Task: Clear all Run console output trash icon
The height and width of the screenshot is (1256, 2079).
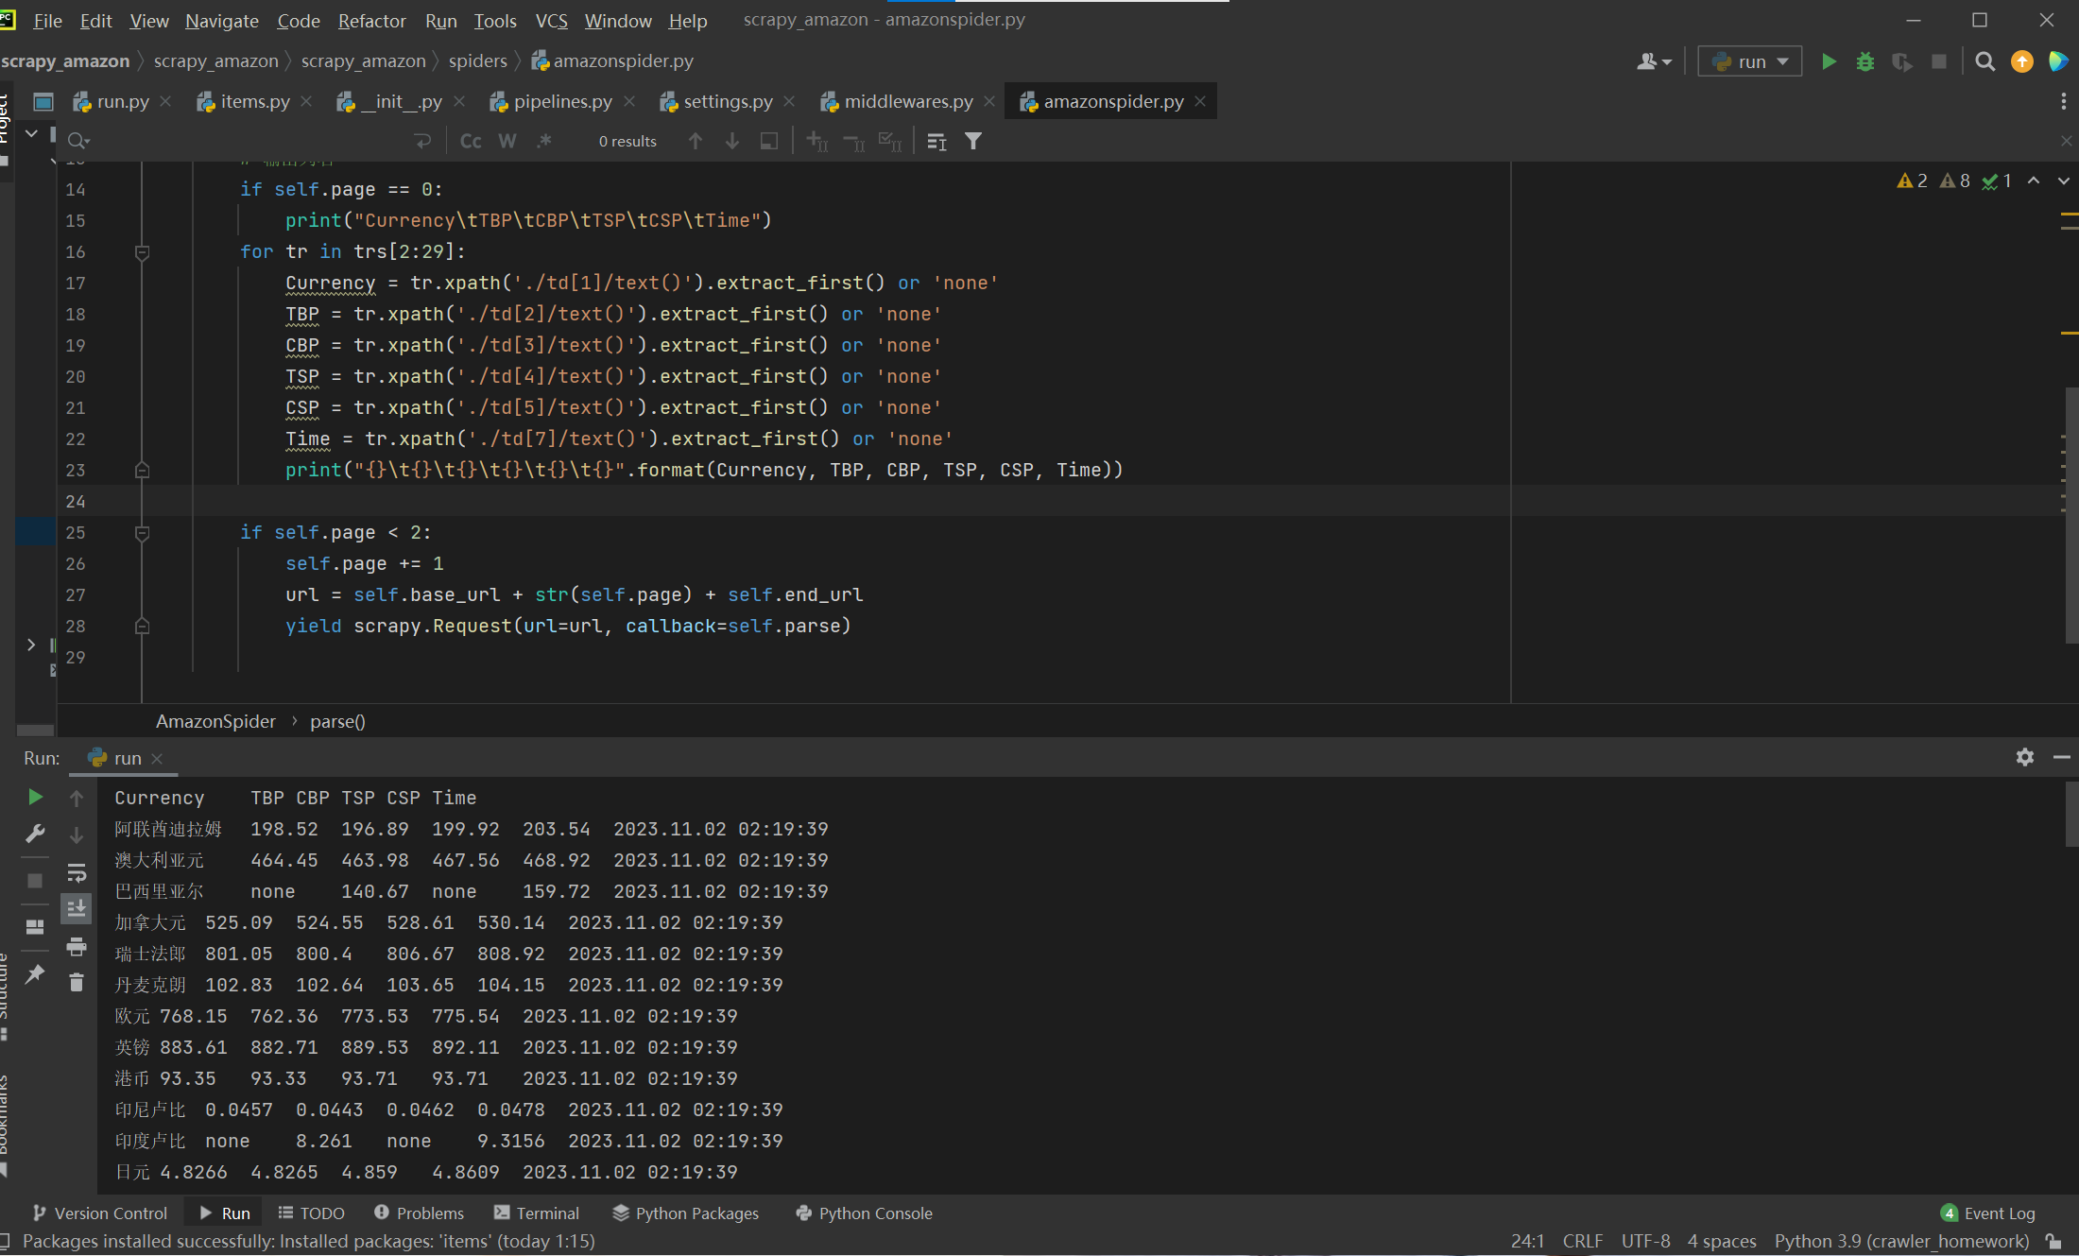Action: click(77, 983)
